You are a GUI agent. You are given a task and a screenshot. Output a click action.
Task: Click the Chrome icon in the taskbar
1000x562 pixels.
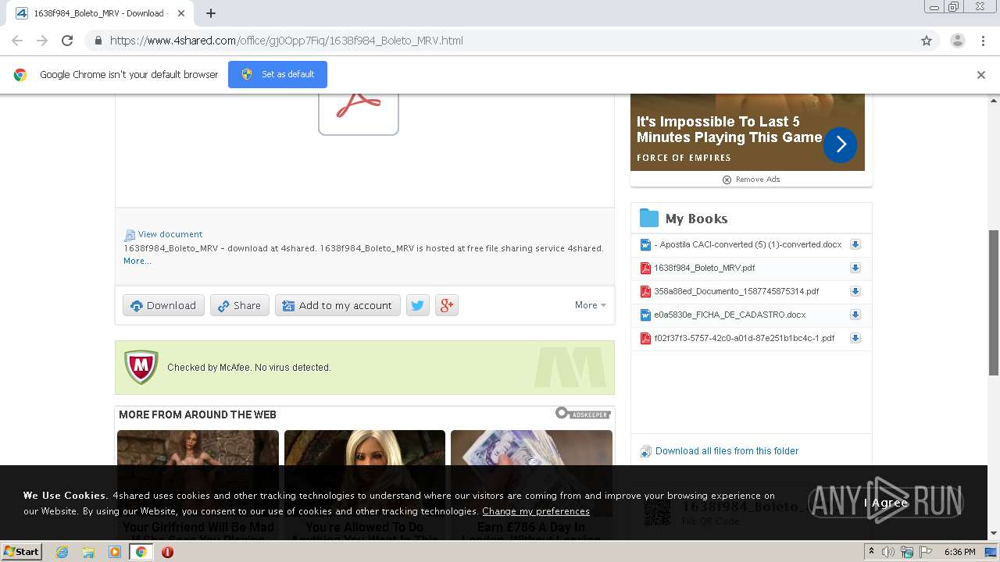pos(141,552)
